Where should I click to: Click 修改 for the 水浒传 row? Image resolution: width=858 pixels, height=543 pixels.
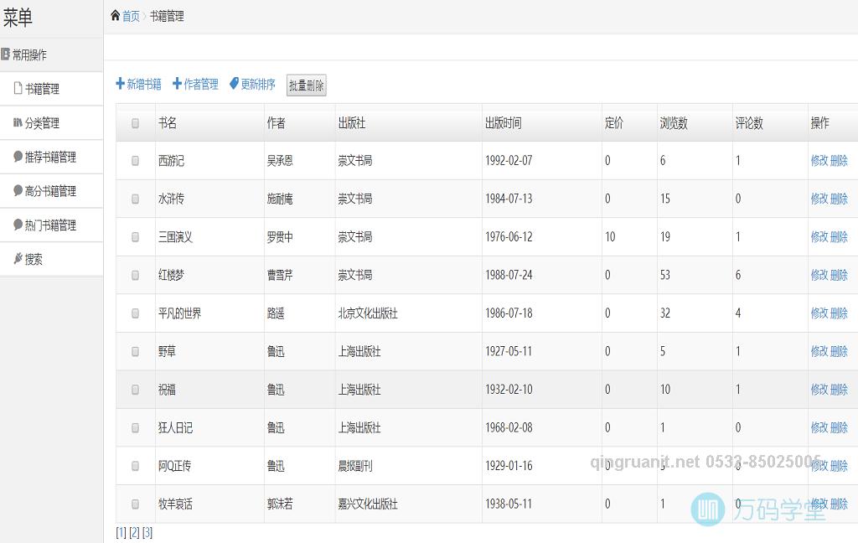tap(821, 199)
